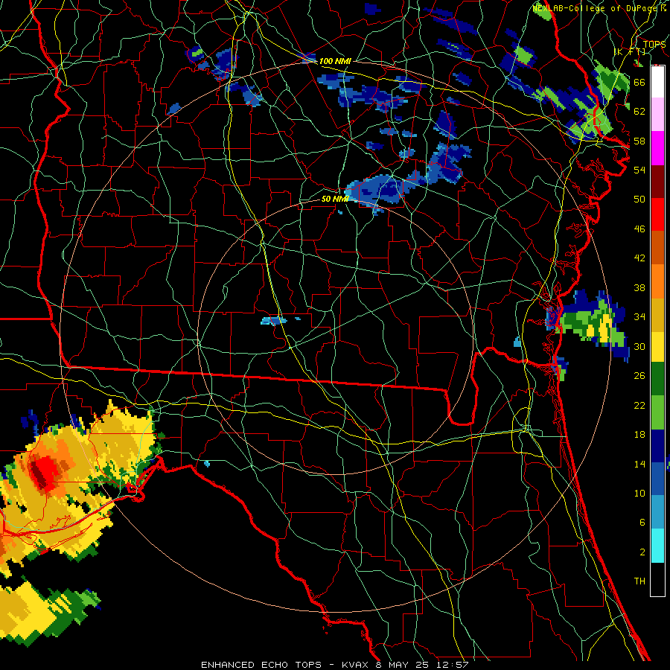
Task: Click the medium blue swatch near 10
Action: (657, 479)
